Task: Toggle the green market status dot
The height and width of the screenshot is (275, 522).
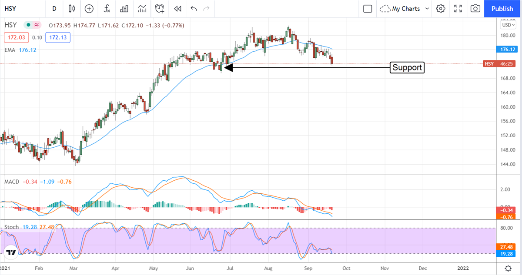Action: coord(28,25)
